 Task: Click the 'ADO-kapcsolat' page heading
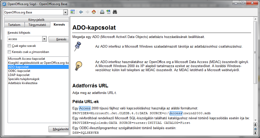tap(94, 28)
